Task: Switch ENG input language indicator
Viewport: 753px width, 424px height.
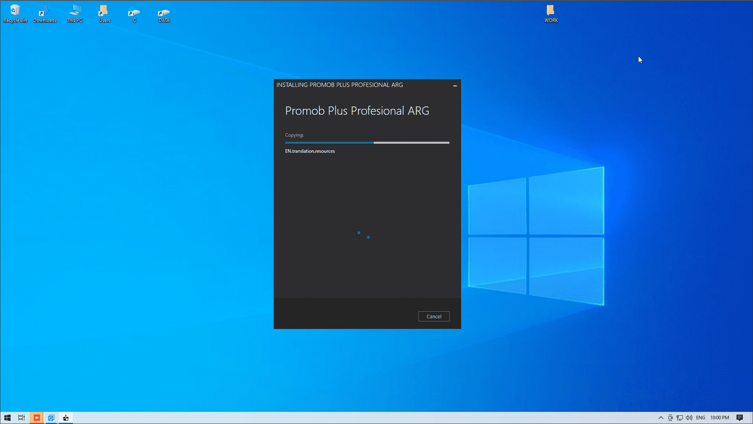Action: pos(701,418)
